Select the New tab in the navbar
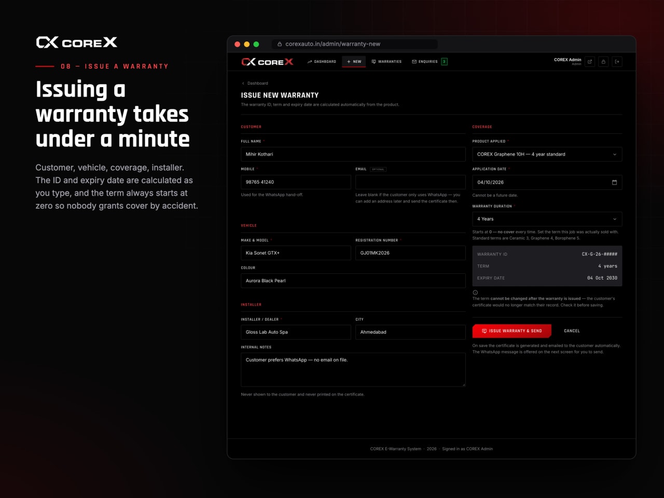Image resolution: width=664 pixels, height=498 pixels. click(x=354, y=62)
